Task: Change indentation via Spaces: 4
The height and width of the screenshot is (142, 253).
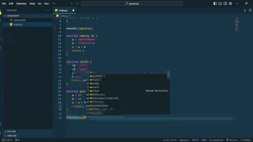Action: pyautogui.click(x=184, y=140)
